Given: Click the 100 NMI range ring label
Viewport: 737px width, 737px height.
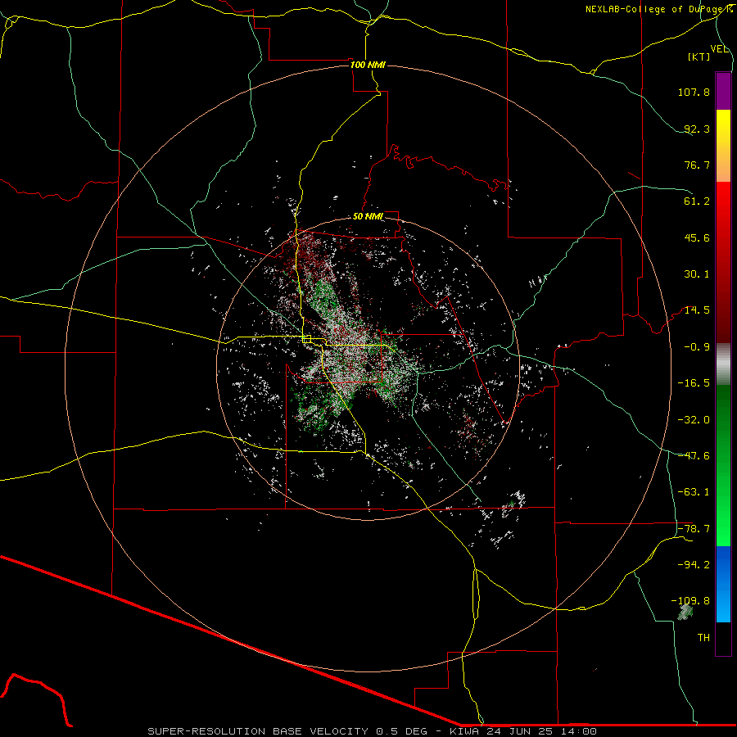Looking at the screenshot, I should pyautogui.click(x=368, y=65).
